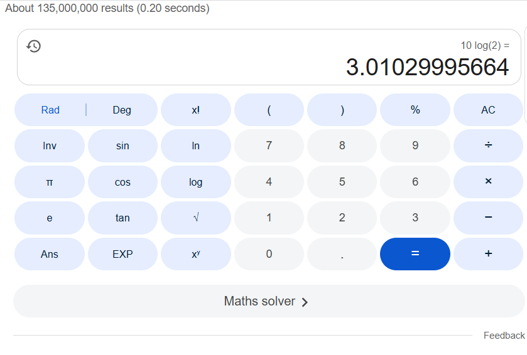Open the calculator history icon

point(34,46)
